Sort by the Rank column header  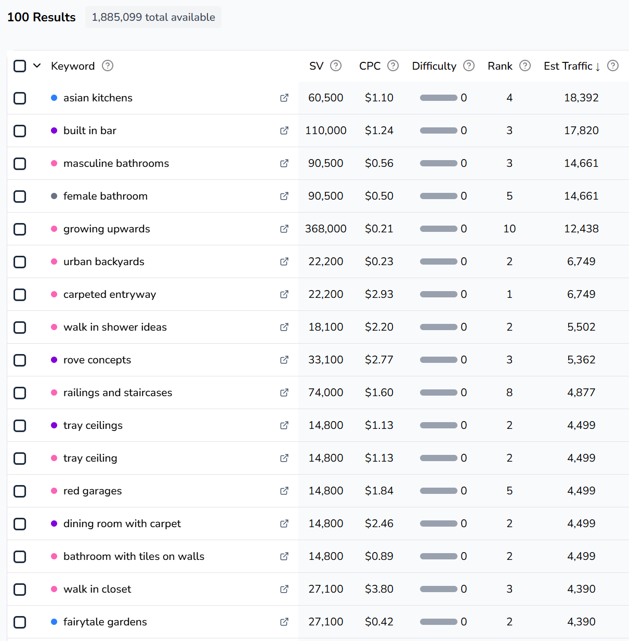click(500, 66)
